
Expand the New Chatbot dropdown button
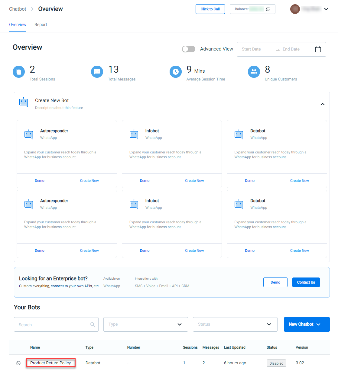307,324
